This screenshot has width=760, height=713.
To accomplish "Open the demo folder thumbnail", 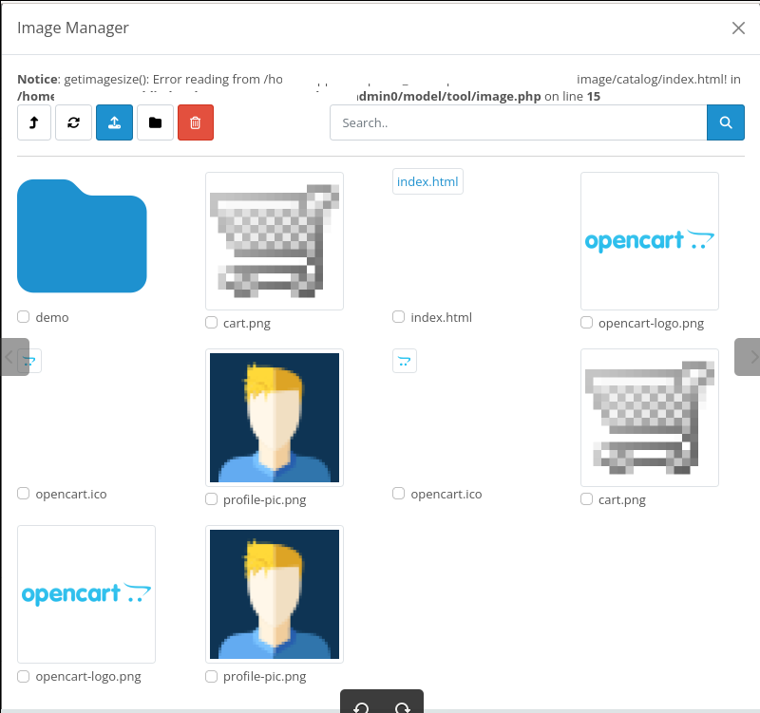I will pos(82,235).
